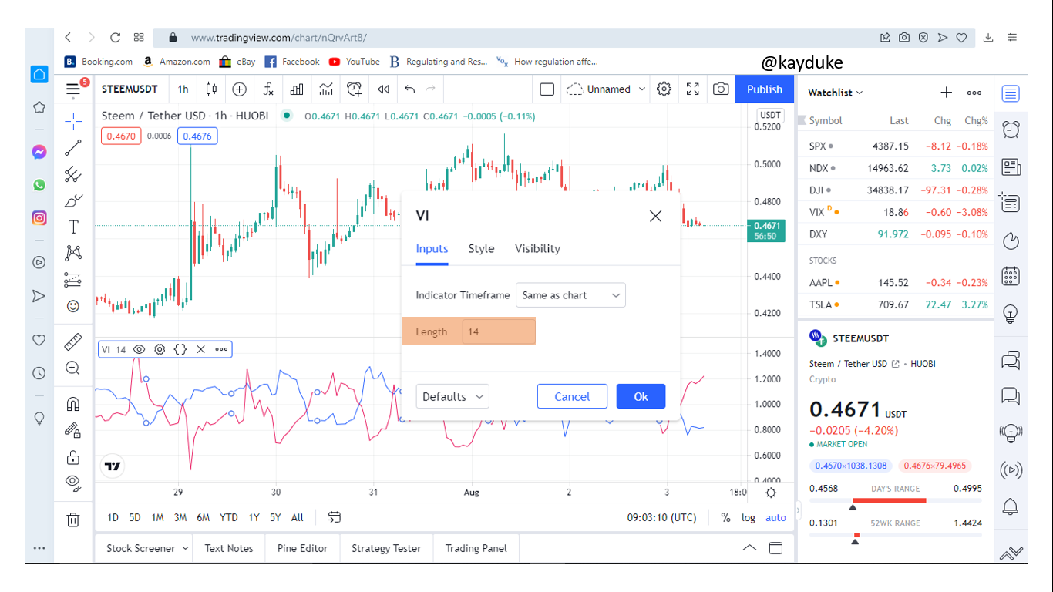This screenshot has width=1053, height=592.
Task: Click the compare or add symbol icon
Action: 240,89
